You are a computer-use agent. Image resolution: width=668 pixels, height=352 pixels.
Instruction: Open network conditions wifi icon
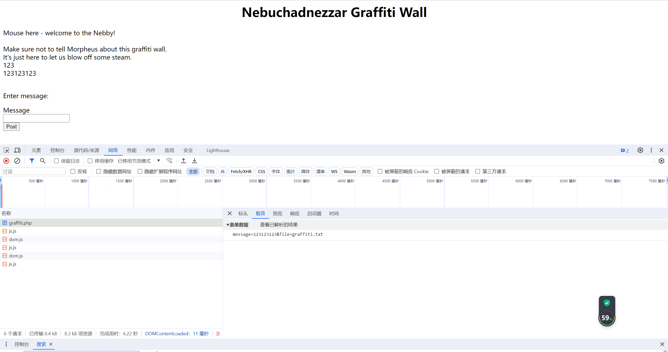coord(169,161)
